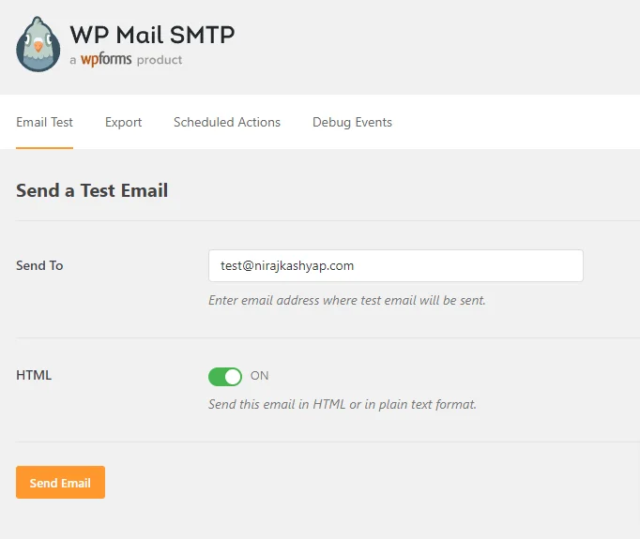Screen dimensions: 640x539
Task: Click the help text under the email field
Action: click(346, 301)
